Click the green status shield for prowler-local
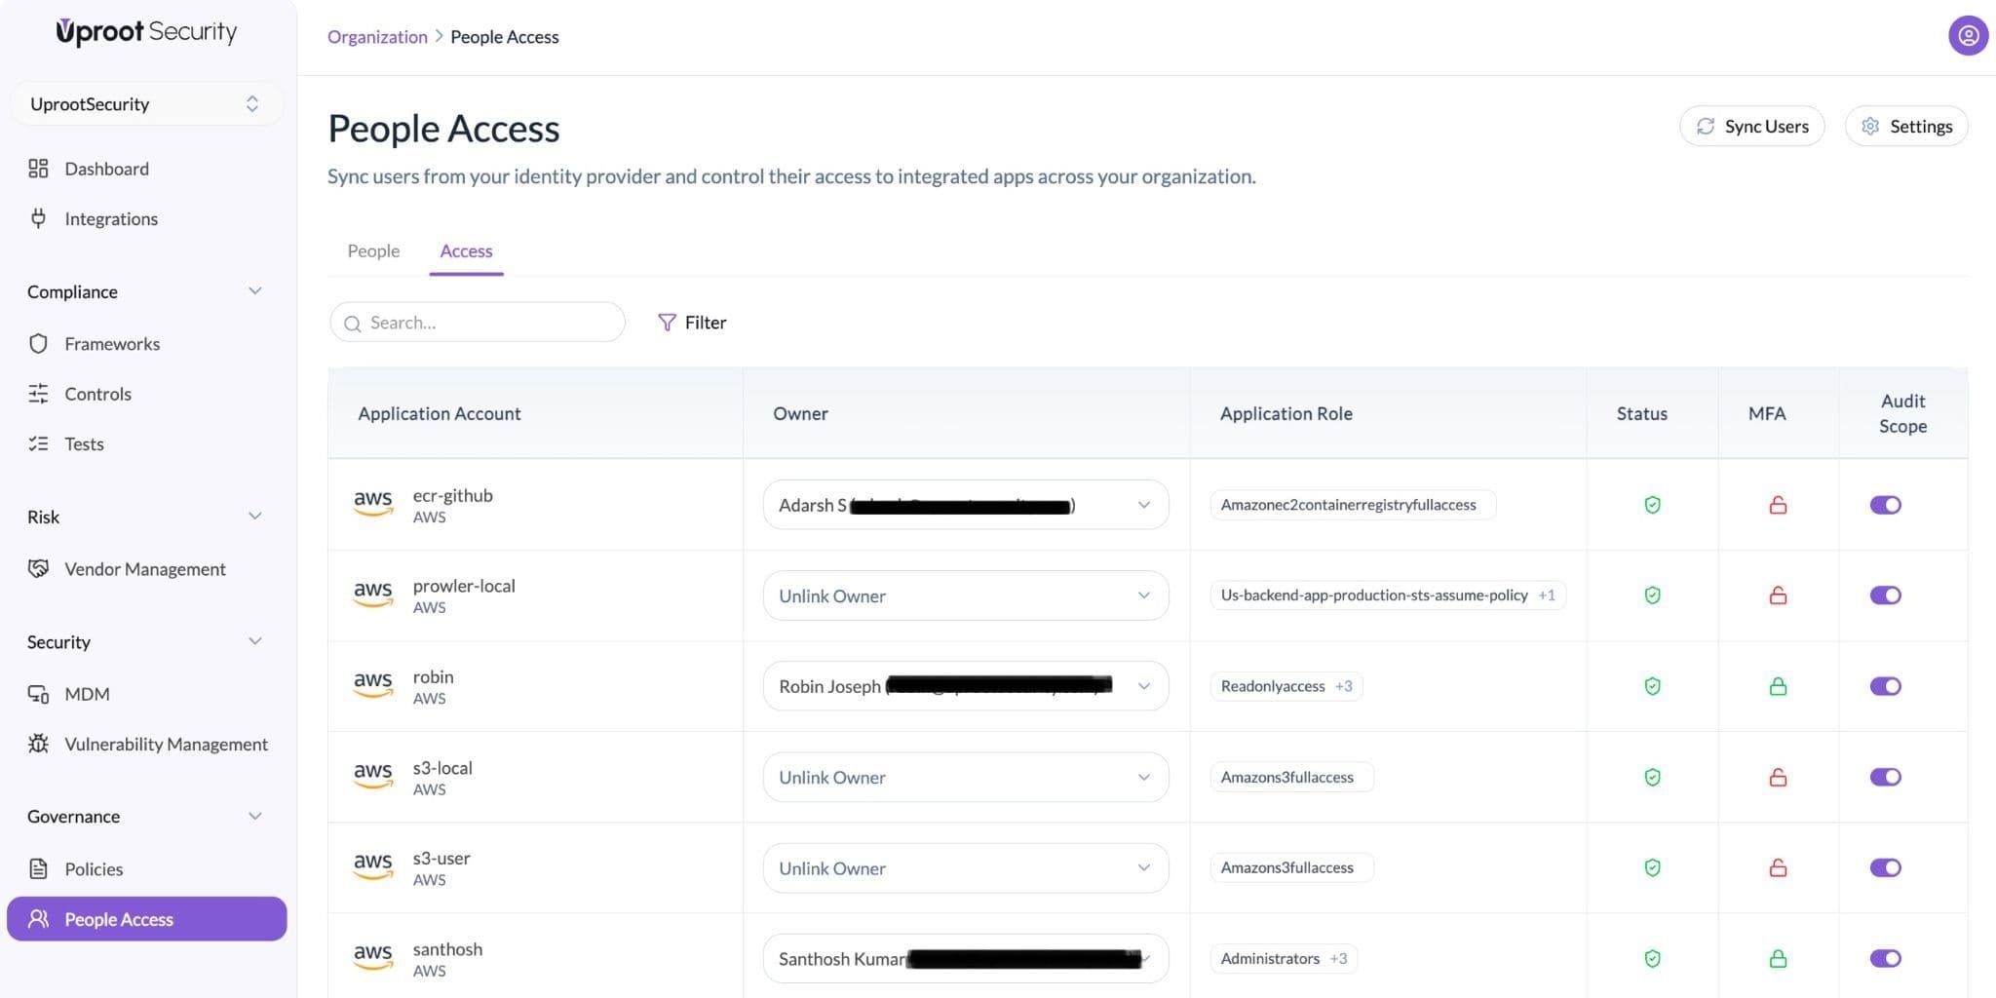This screenshot has height=998, width=1996. (x=1652, y=595)
